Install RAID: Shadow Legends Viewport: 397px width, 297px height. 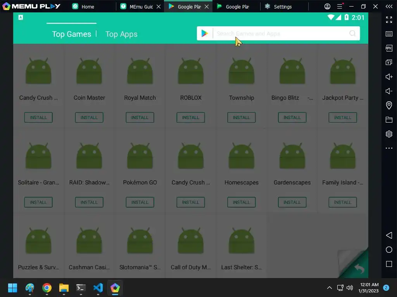tap(89, 202)
